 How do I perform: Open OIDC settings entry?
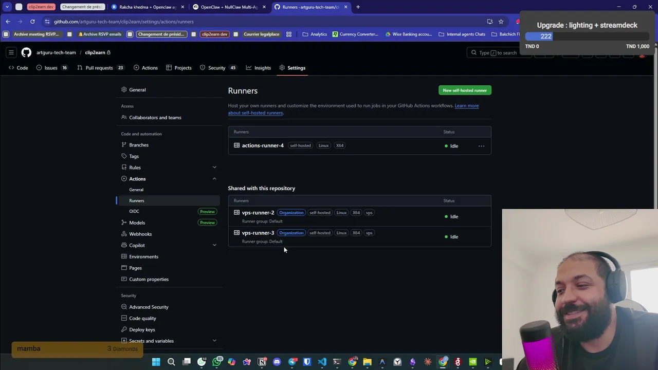(x=134, y=211)
